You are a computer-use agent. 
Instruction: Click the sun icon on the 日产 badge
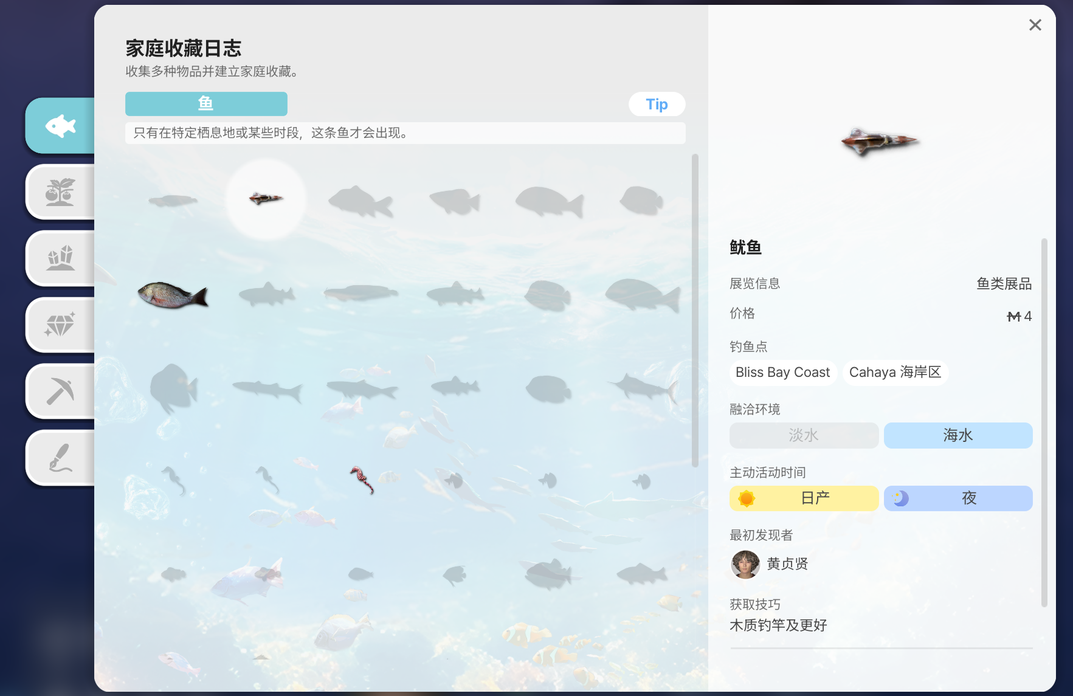746,498
